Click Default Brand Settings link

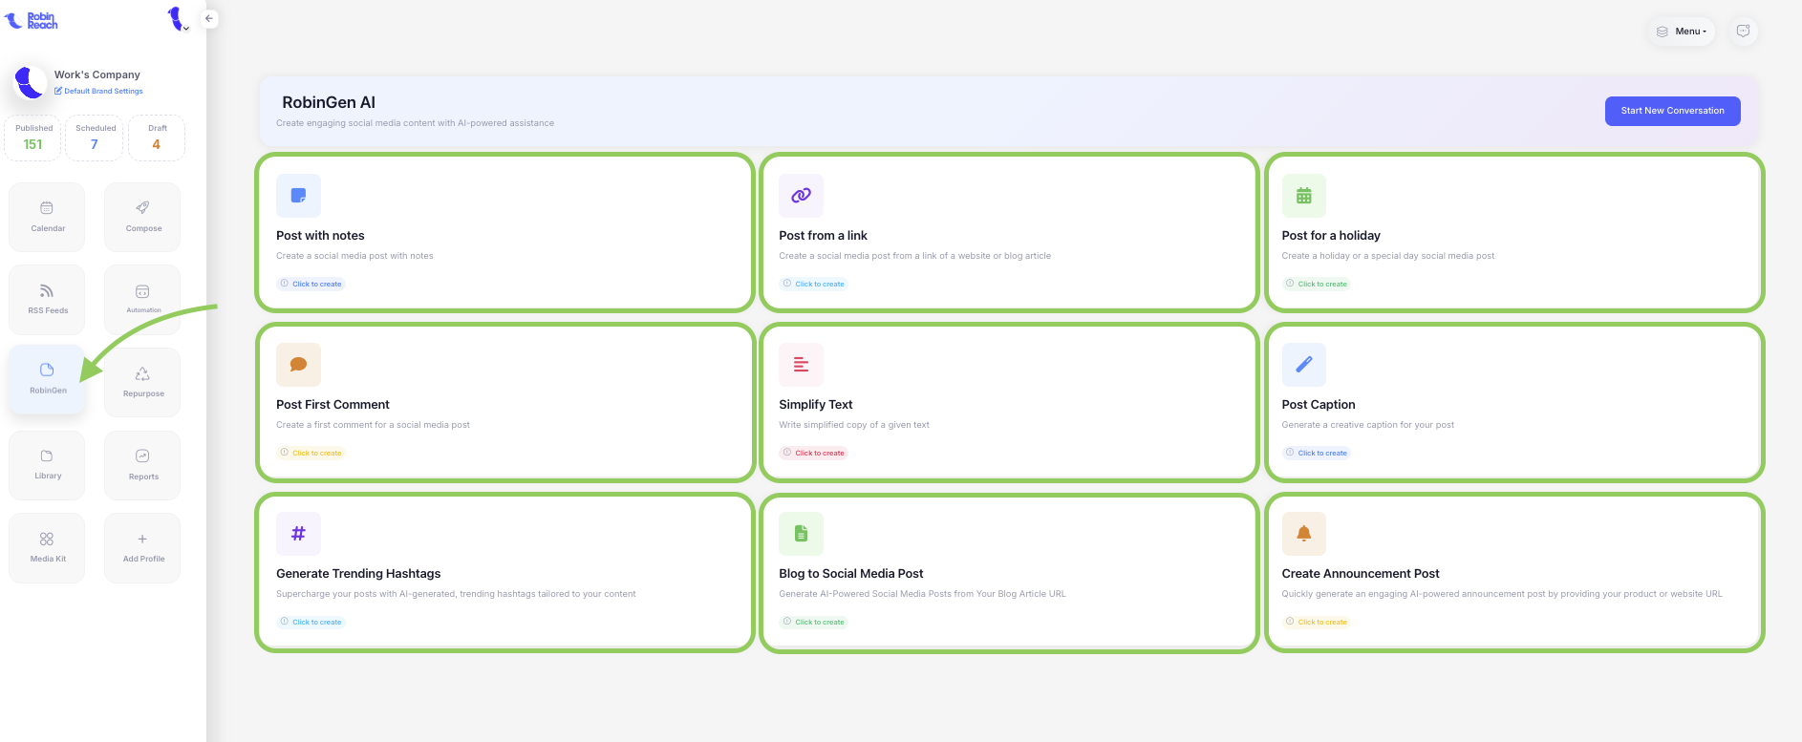click(98, 92)
